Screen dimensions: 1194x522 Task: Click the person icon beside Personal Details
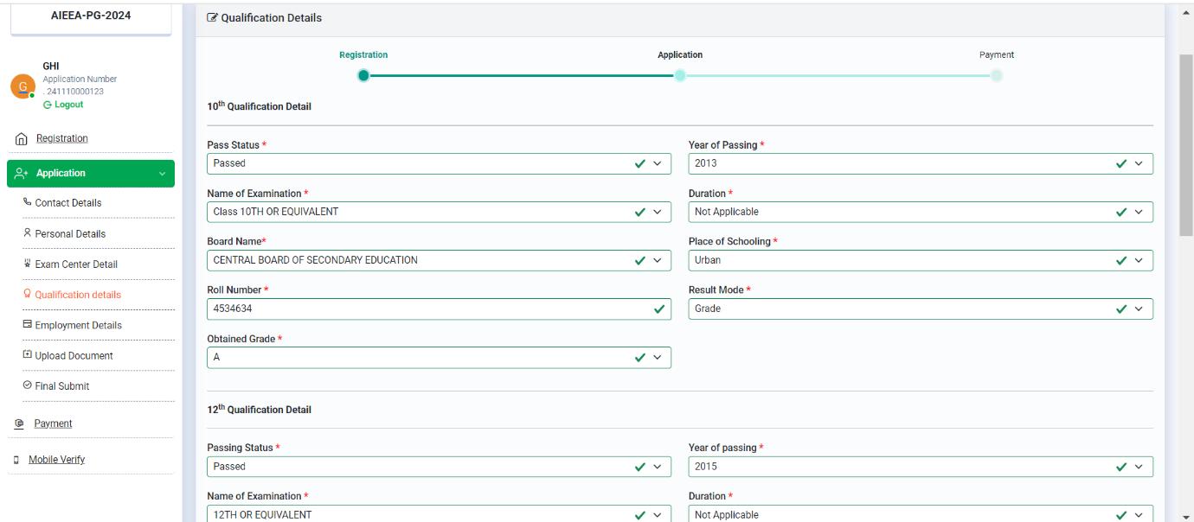pyautogui.click(x=27, y=233)
